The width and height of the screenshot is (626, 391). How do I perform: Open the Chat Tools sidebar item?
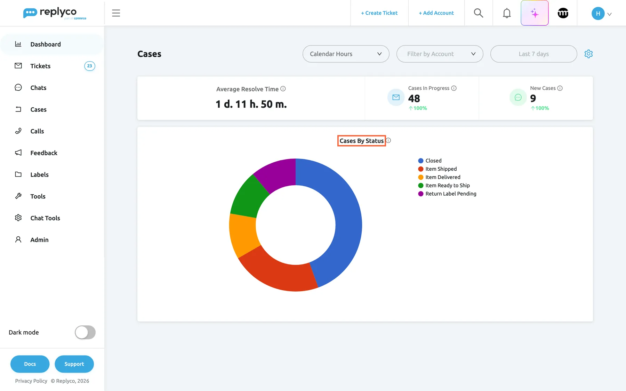click(x=52, y=218)
